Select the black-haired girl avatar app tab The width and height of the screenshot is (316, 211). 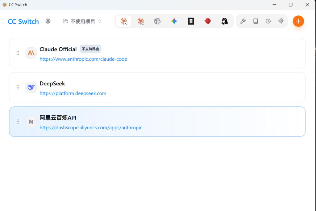click(x=225, y=21)
